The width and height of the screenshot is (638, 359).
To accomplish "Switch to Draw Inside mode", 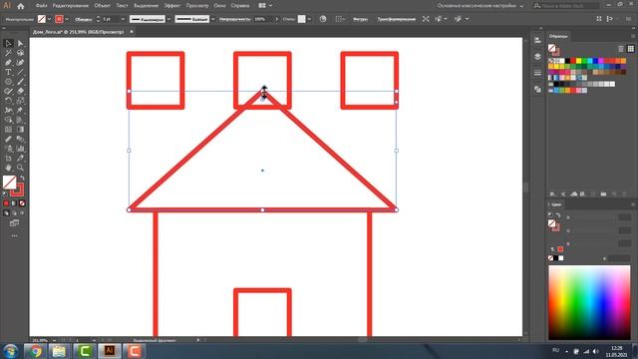I will [22, 212].
